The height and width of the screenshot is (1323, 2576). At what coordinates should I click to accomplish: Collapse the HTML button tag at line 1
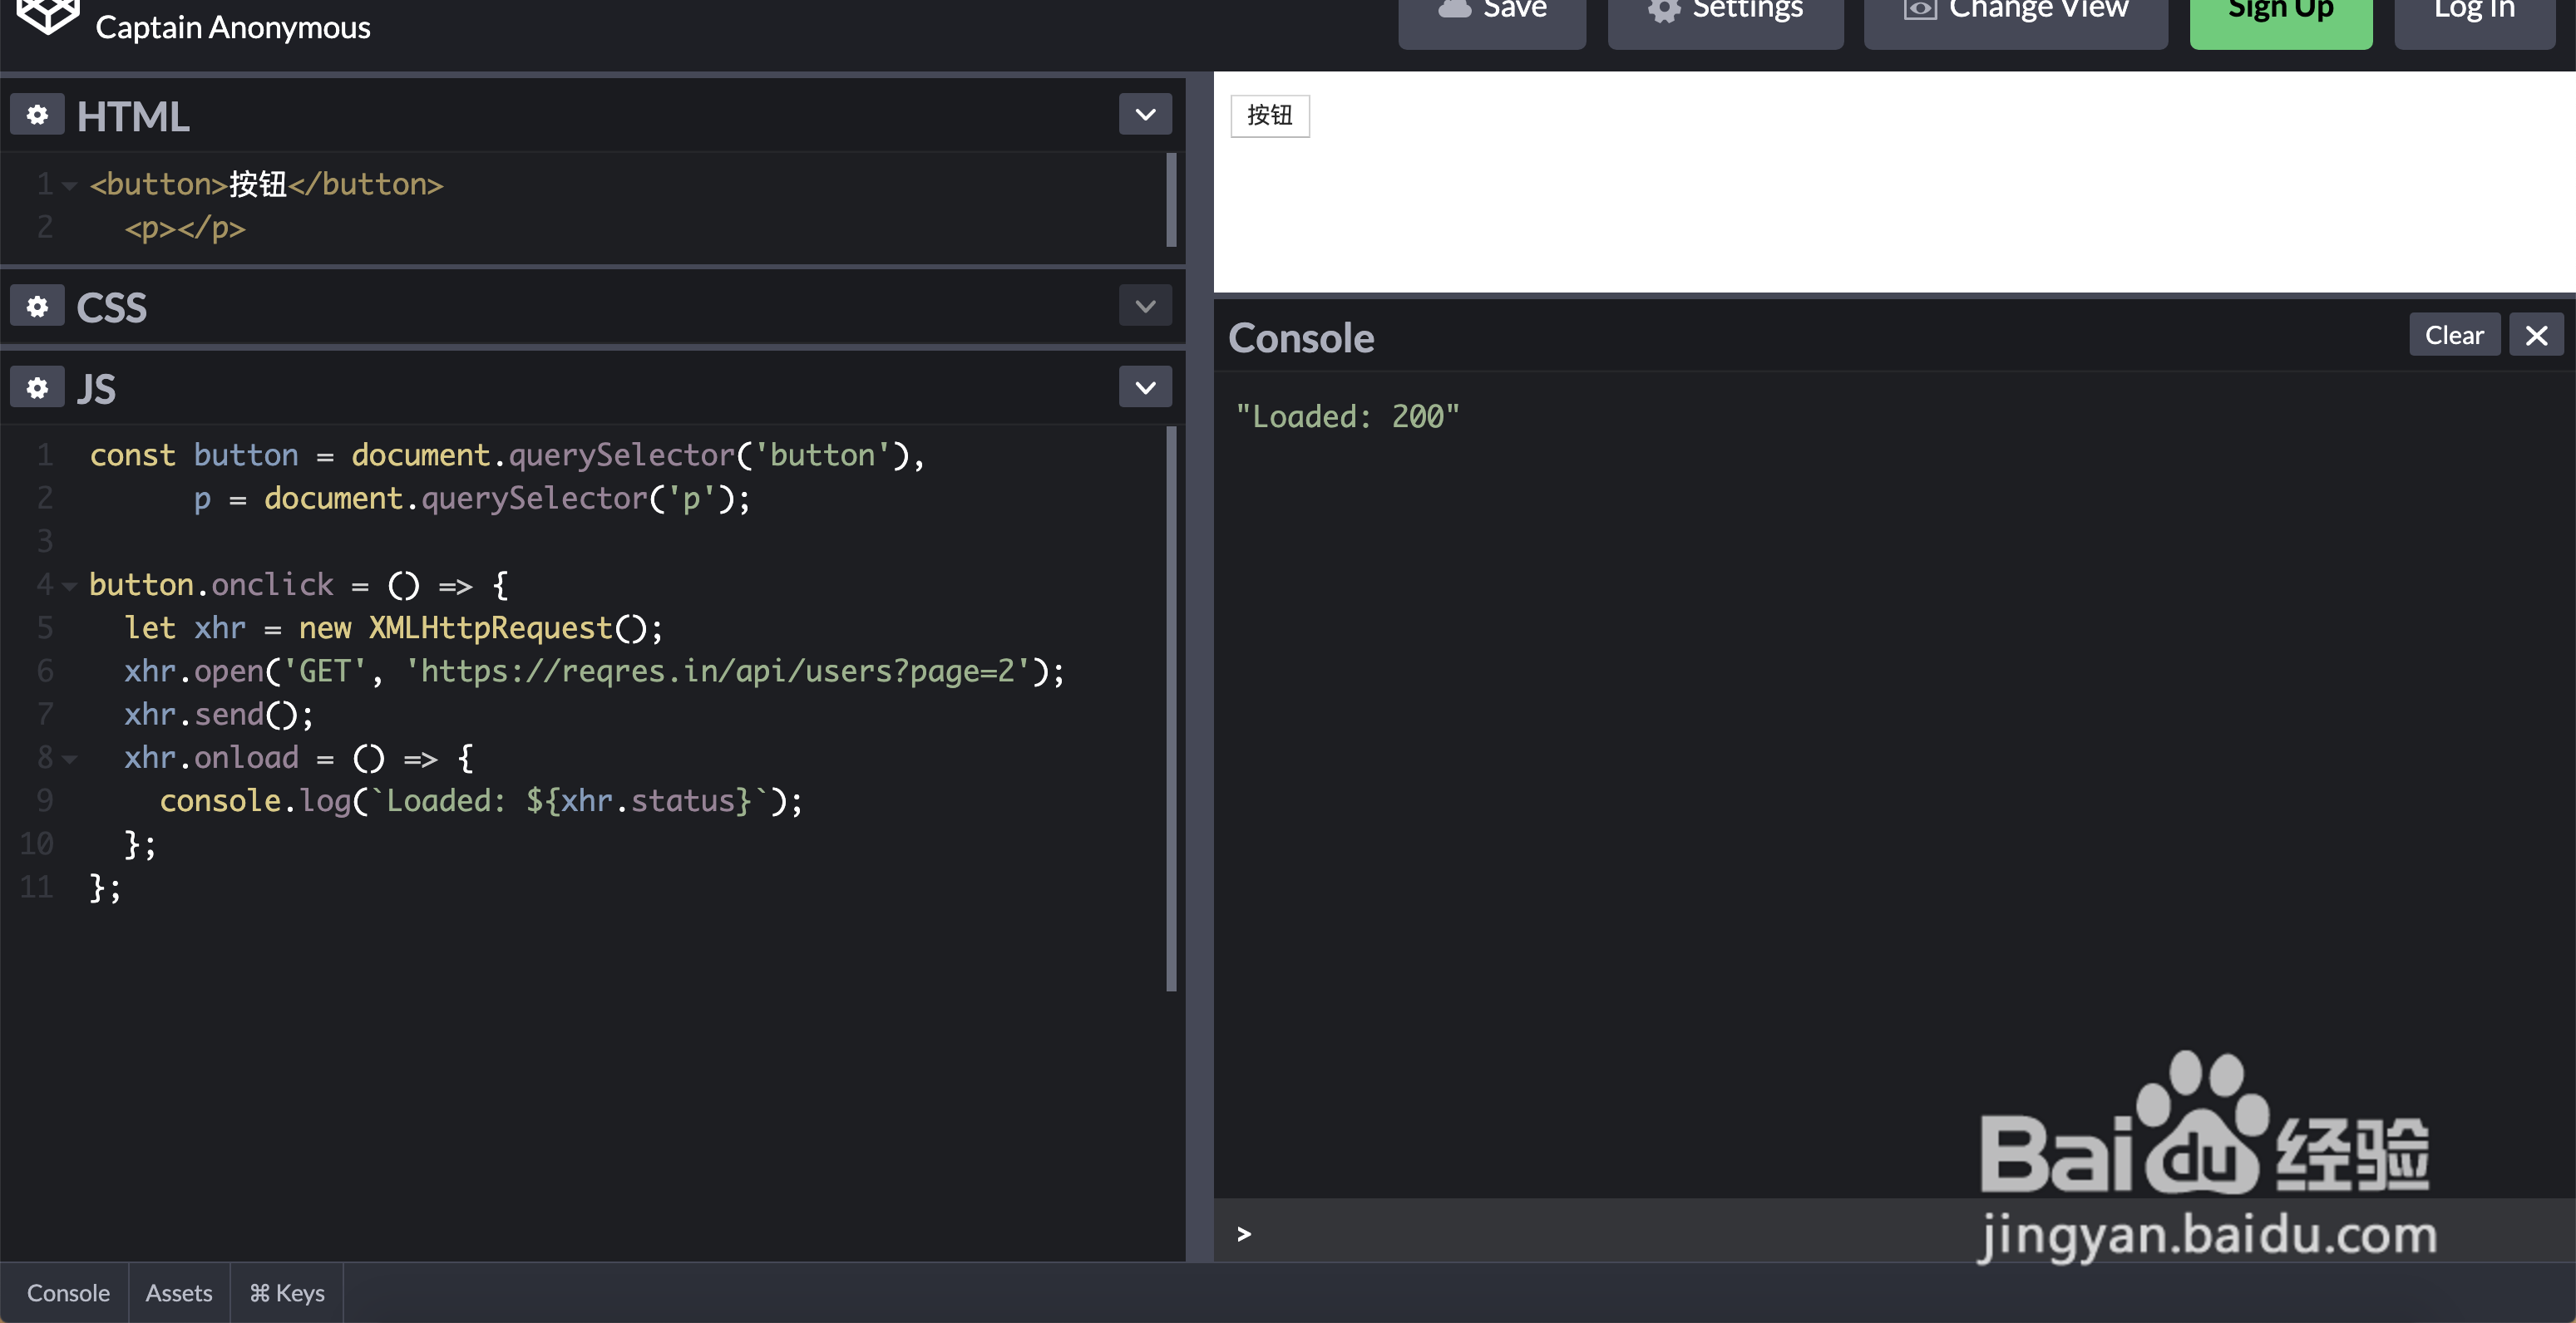[69, 186]
